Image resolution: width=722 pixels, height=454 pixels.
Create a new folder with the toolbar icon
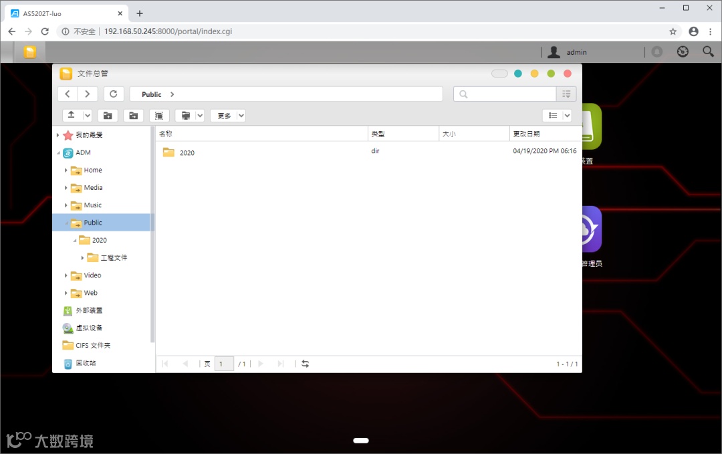(108, 115)
